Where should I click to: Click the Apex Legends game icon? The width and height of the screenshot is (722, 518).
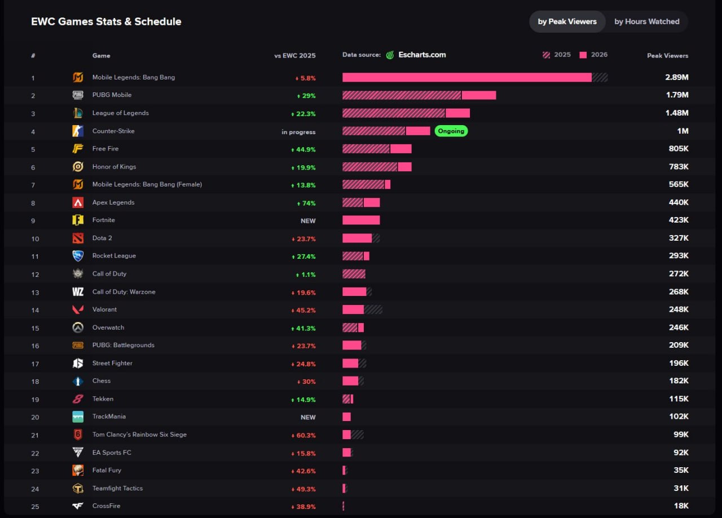[x=78, y=202]
